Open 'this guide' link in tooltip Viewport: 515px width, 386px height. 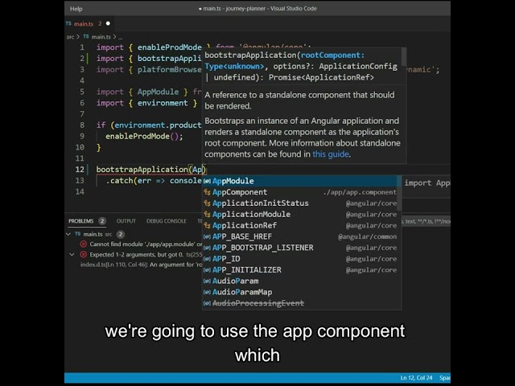331,154
